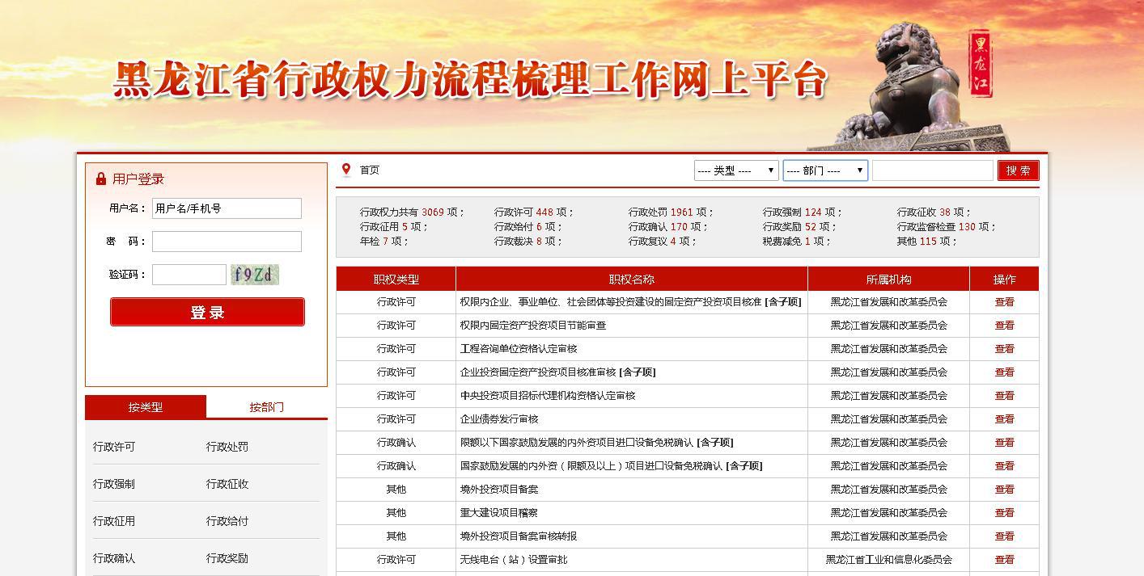This screenshot has height=576, width=1144.
Task: Switch to the 按部门 tab
Action: pos(266,407)
